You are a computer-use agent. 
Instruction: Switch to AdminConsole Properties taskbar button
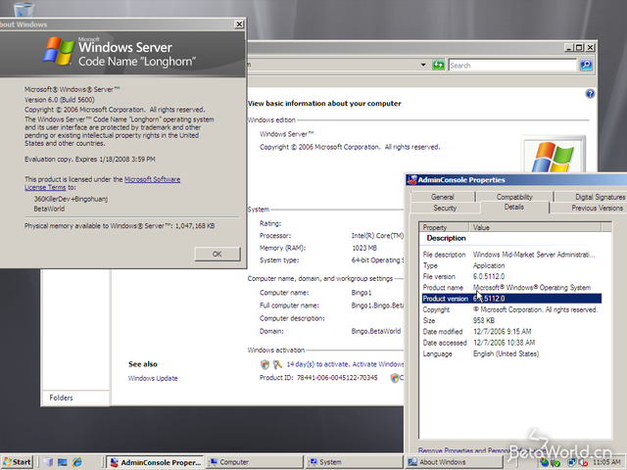155,462
